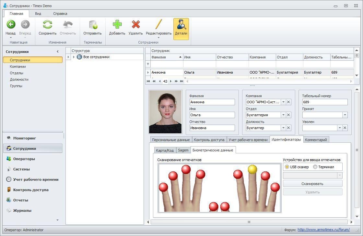
Task: Click the Редактировать pencil icon
Action: (158, 25)
